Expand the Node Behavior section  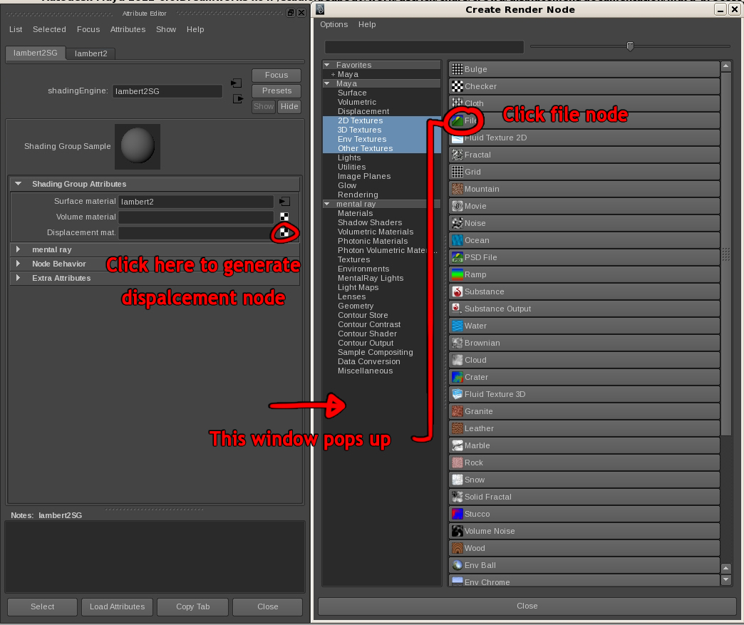[x=18, y=264]
